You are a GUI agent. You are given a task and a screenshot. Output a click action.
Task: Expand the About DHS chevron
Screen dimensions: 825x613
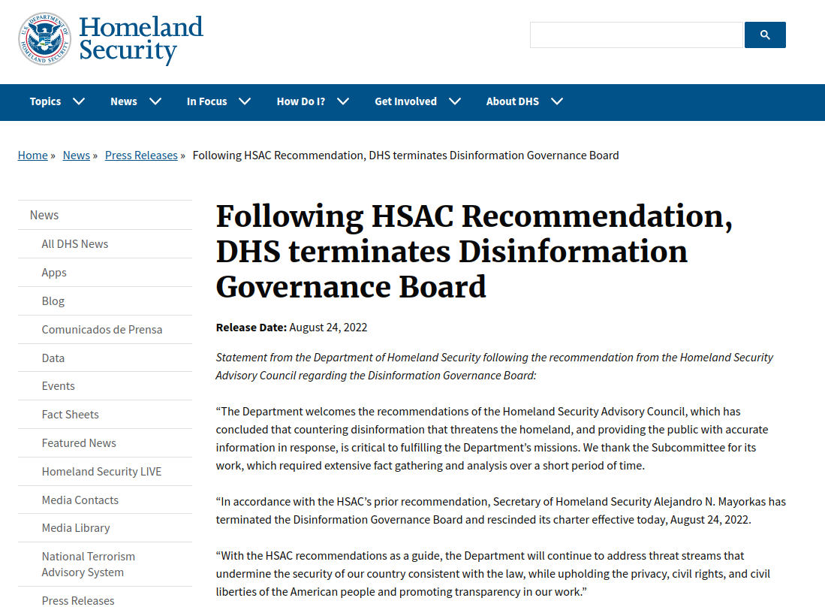(557, 101)
